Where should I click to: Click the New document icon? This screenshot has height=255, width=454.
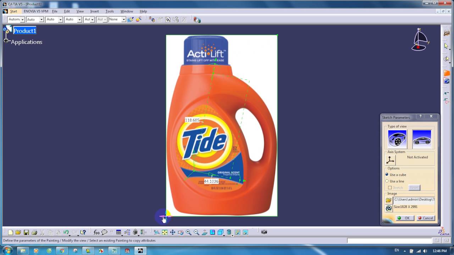pos(11,232)
